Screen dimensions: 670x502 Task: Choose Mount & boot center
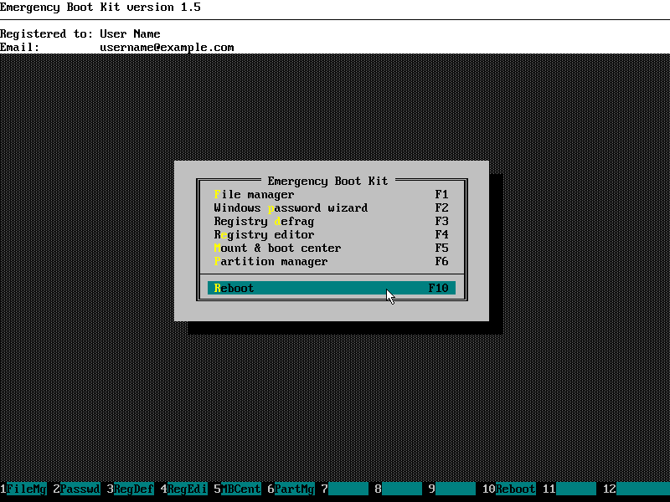pyautogui.click(x=331, y=248)
